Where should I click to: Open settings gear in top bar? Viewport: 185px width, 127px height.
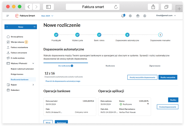(130, 16)
